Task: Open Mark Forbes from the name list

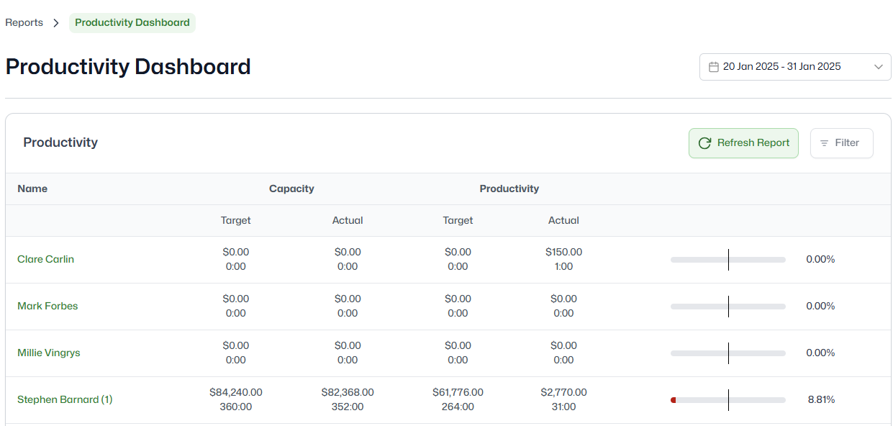Action: click(x=47, y=306)
